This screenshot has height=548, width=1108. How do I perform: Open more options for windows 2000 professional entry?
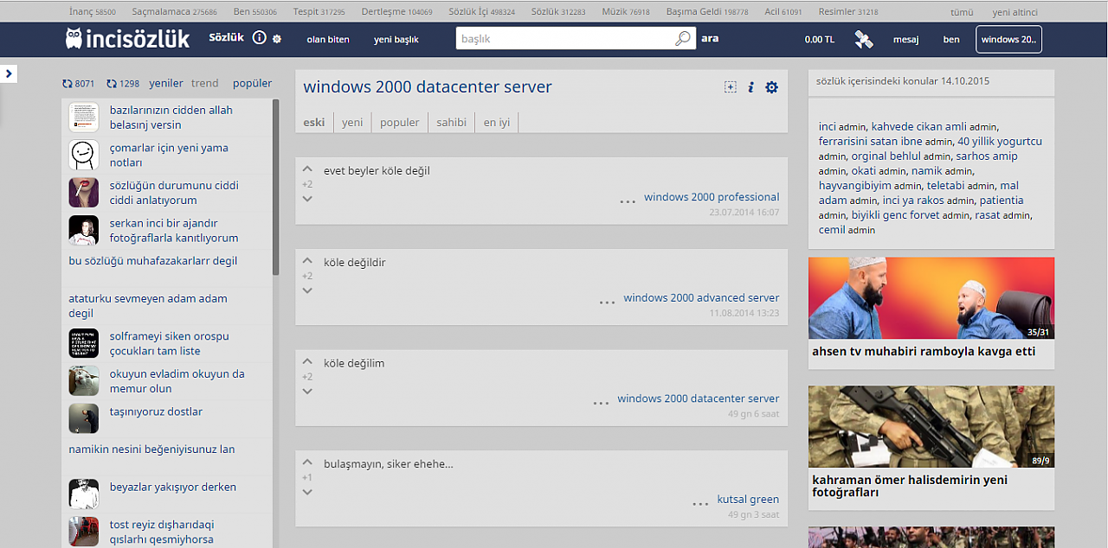point(628,201)
